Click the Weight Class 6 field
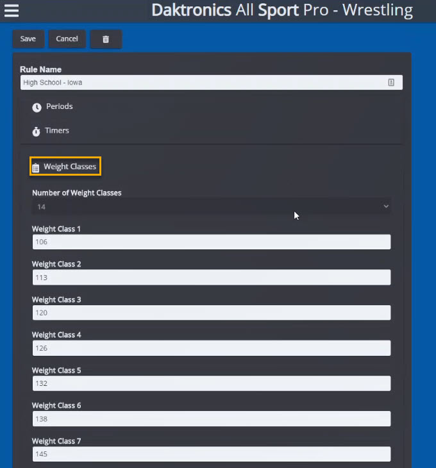This screenshot has height=468, width=436. tap(211, 419)
